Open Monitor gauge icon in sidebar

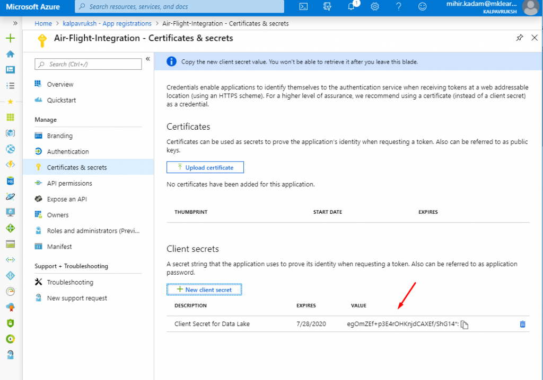pyautogui.click(x=11, y=292)
